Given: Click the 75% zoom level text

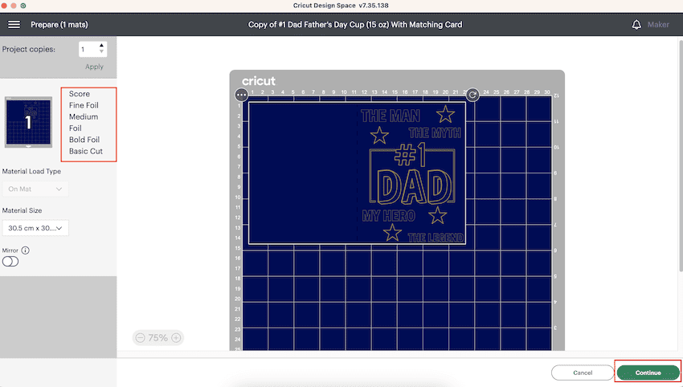Looking at the screenshot, I should pos(157,337).
